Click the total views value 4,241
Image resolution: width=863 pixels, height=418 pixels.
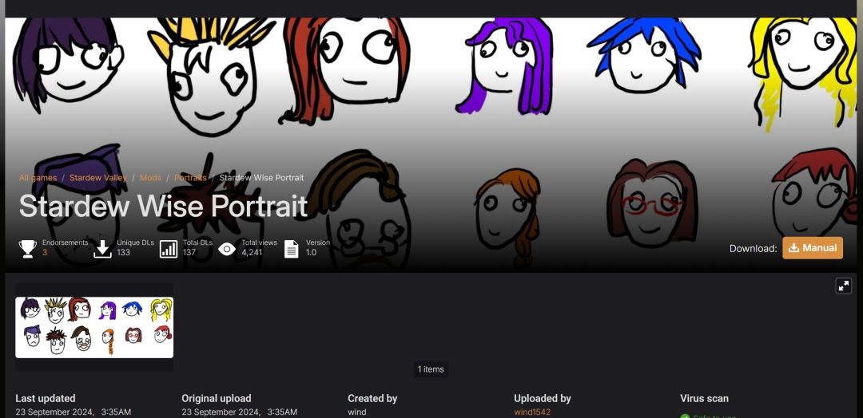[x=252, y=253]
